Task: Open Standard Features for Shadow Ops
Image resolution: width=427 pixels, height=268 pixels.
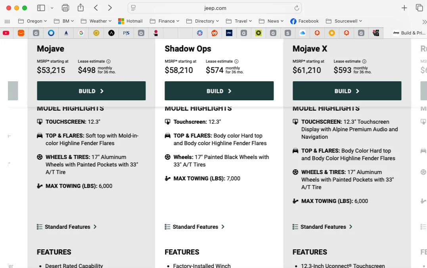Action: coord(195,227)
